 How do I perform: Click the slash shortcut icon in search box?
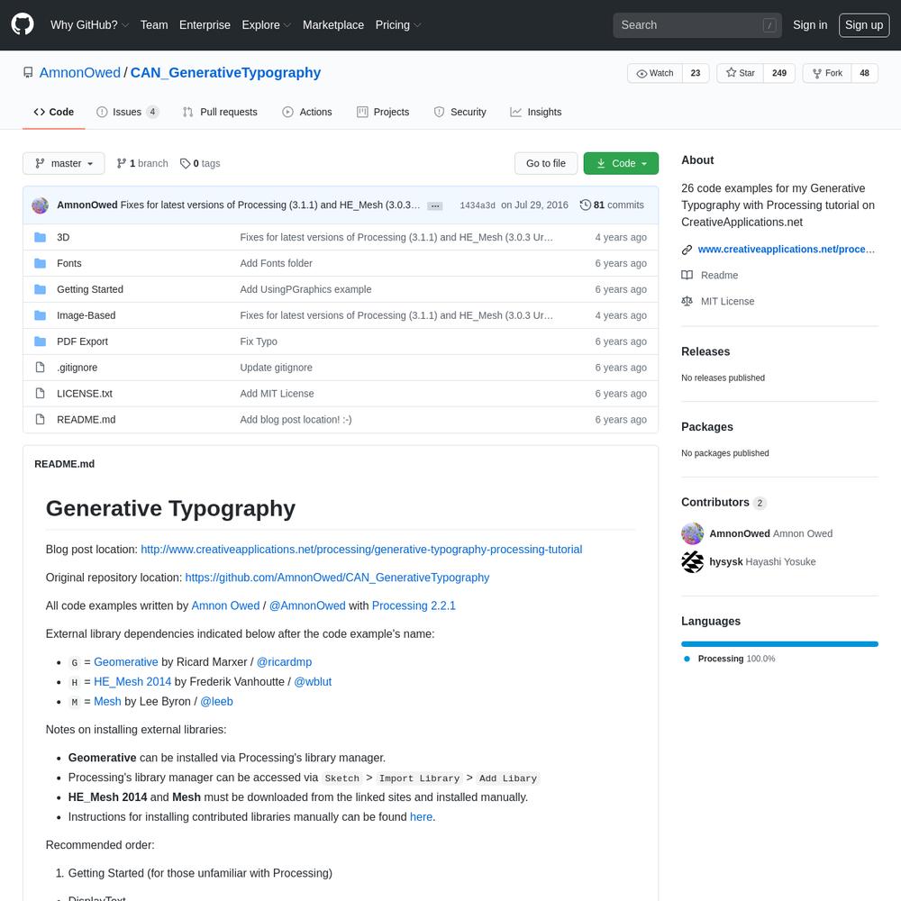pos(769,25)
